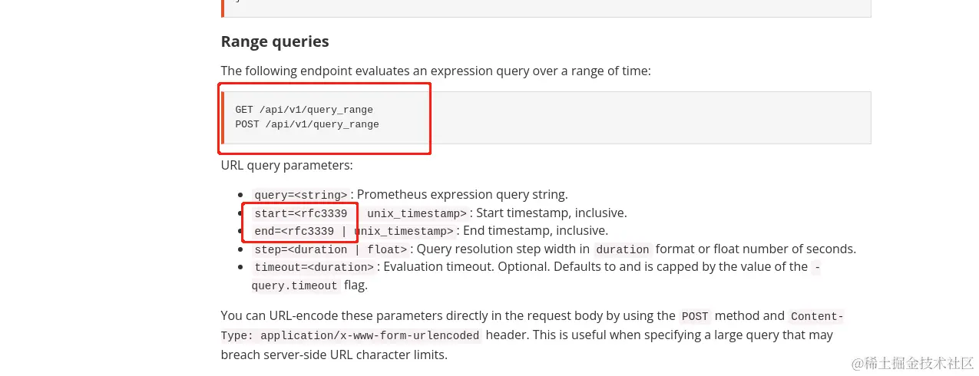Click the POST /api/v1/query_range code line
979x376 pixels.
307,124
